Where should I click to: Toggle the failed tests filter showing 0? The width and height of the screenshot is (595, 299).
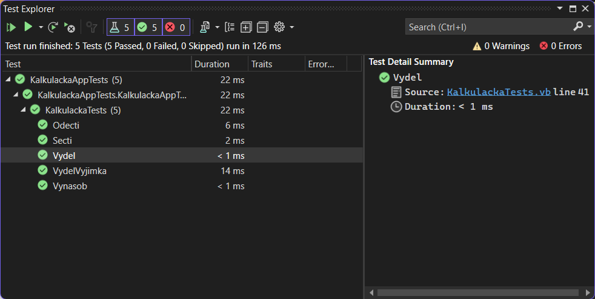point(176,27)
